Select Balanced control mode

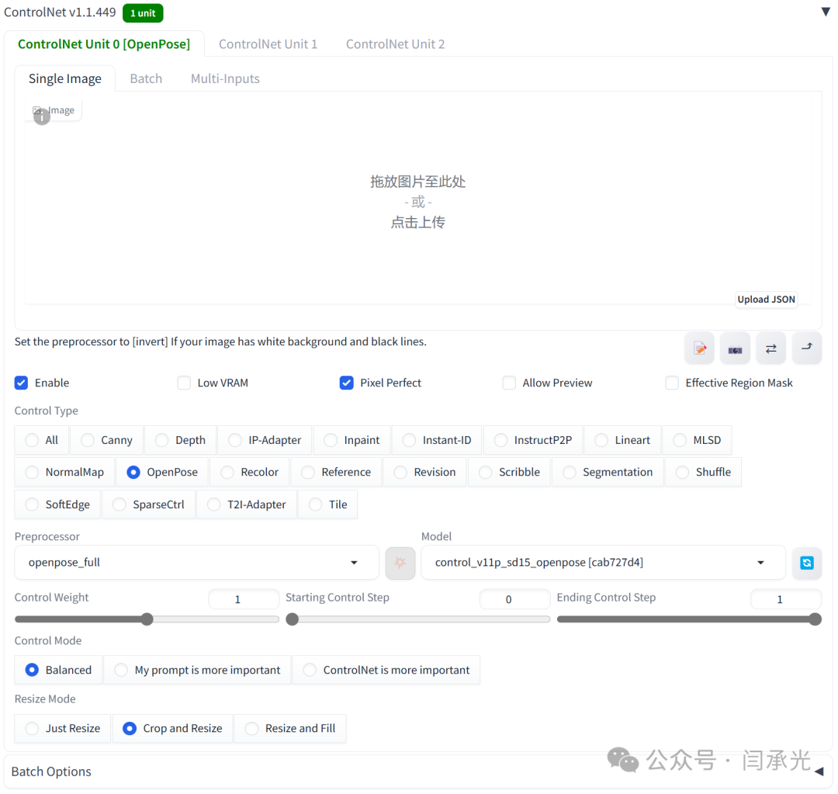pyautogui.click(x=58, y=670)
